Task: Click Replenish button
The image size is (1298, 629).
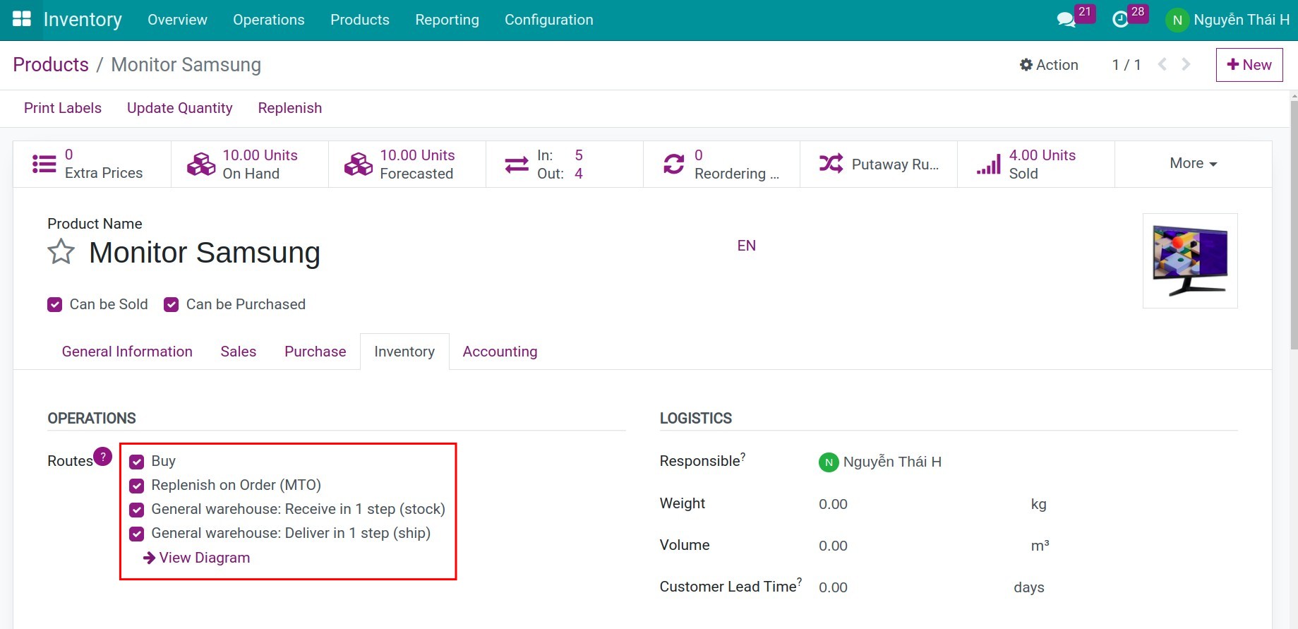Action: click(290, 108)
